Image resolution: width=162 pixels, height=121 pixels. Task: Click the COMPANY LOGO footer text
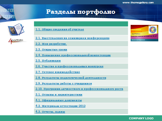pyautogui.click(x=141, y=118)
